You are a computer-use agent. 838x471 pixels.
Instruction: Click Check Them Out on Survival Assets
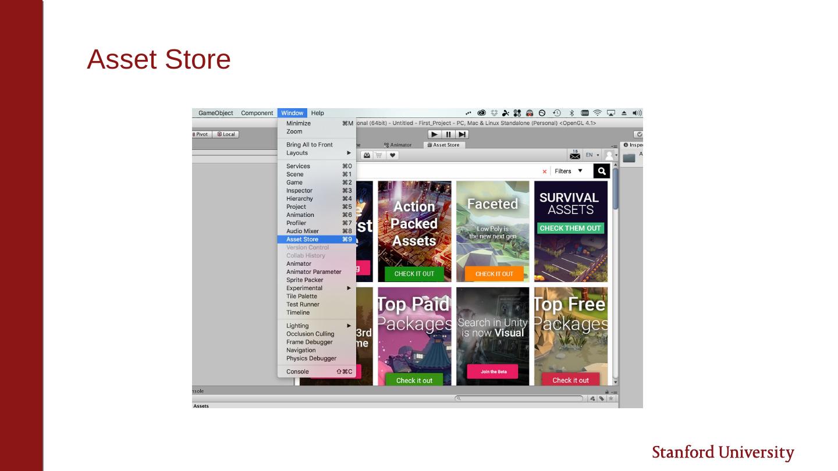click(570, 229)
